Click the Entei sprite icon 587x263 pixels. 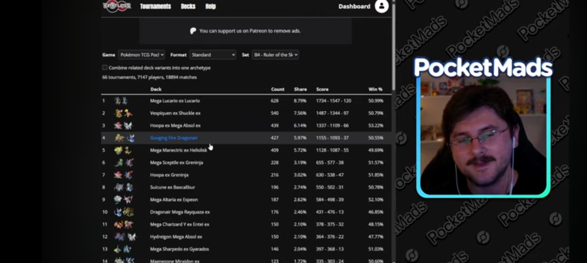[129, 224]
